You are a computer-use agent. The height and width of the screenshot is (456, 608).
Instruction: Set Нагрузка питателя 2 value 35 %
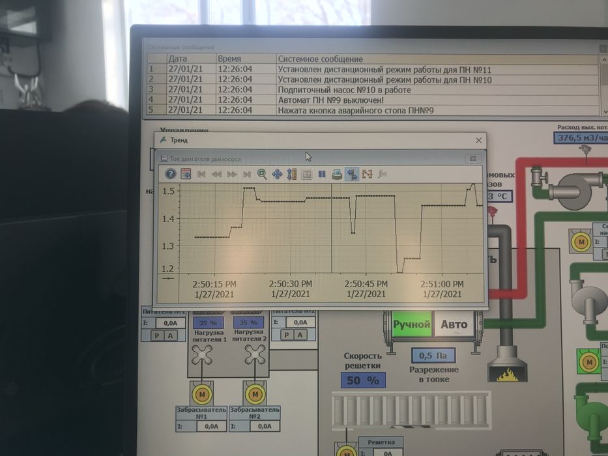coord(248,322)
